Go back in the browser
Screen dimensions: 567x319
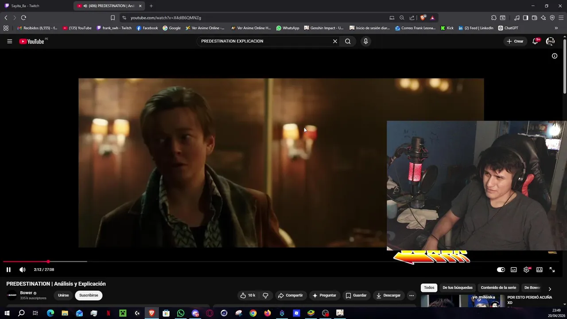pyautogui.click(x=6, y=18)
